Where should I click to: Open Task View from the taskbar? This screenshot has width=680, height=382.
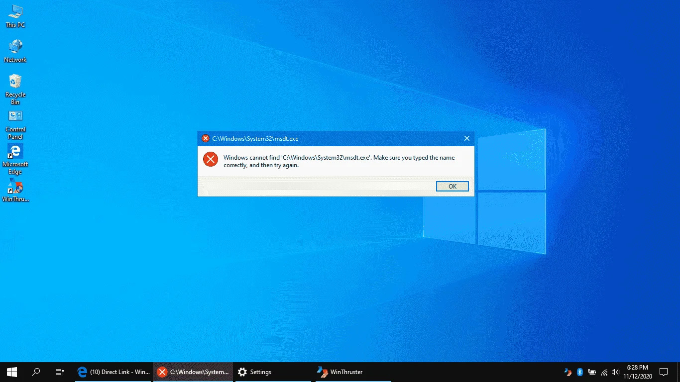pos(60,372)
